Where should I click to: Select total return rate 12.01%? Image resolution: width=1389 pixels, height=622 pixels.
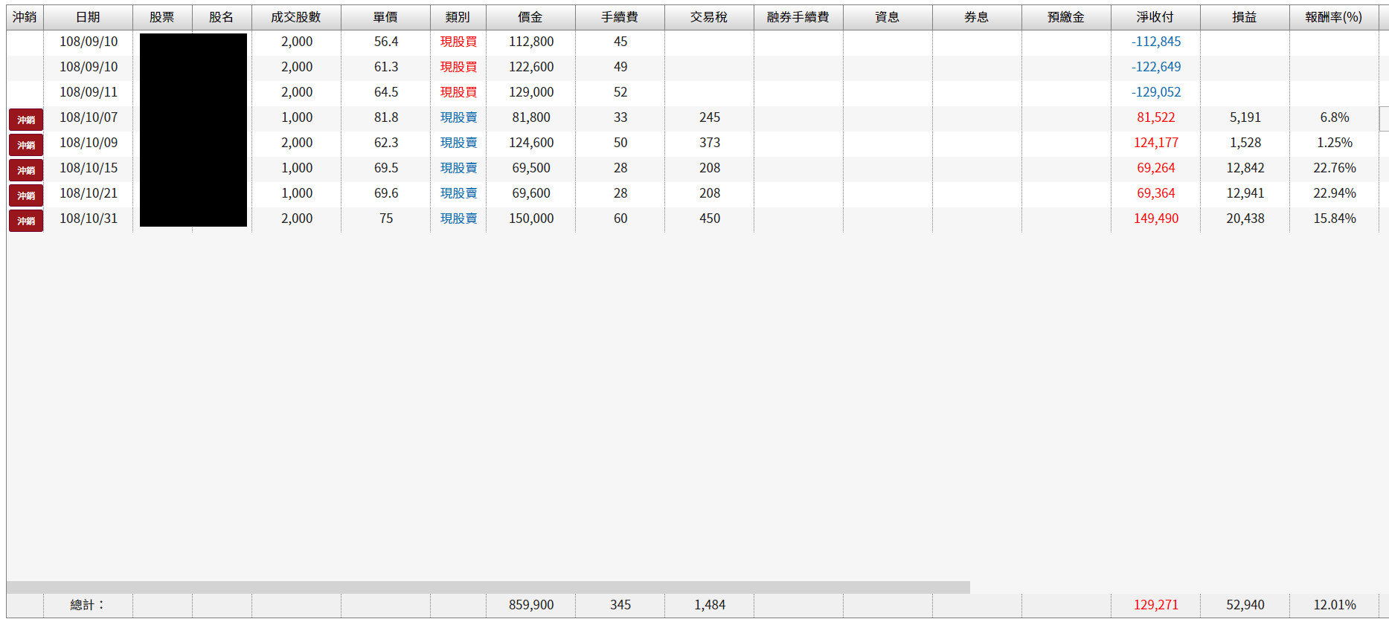click(1335, 605)
